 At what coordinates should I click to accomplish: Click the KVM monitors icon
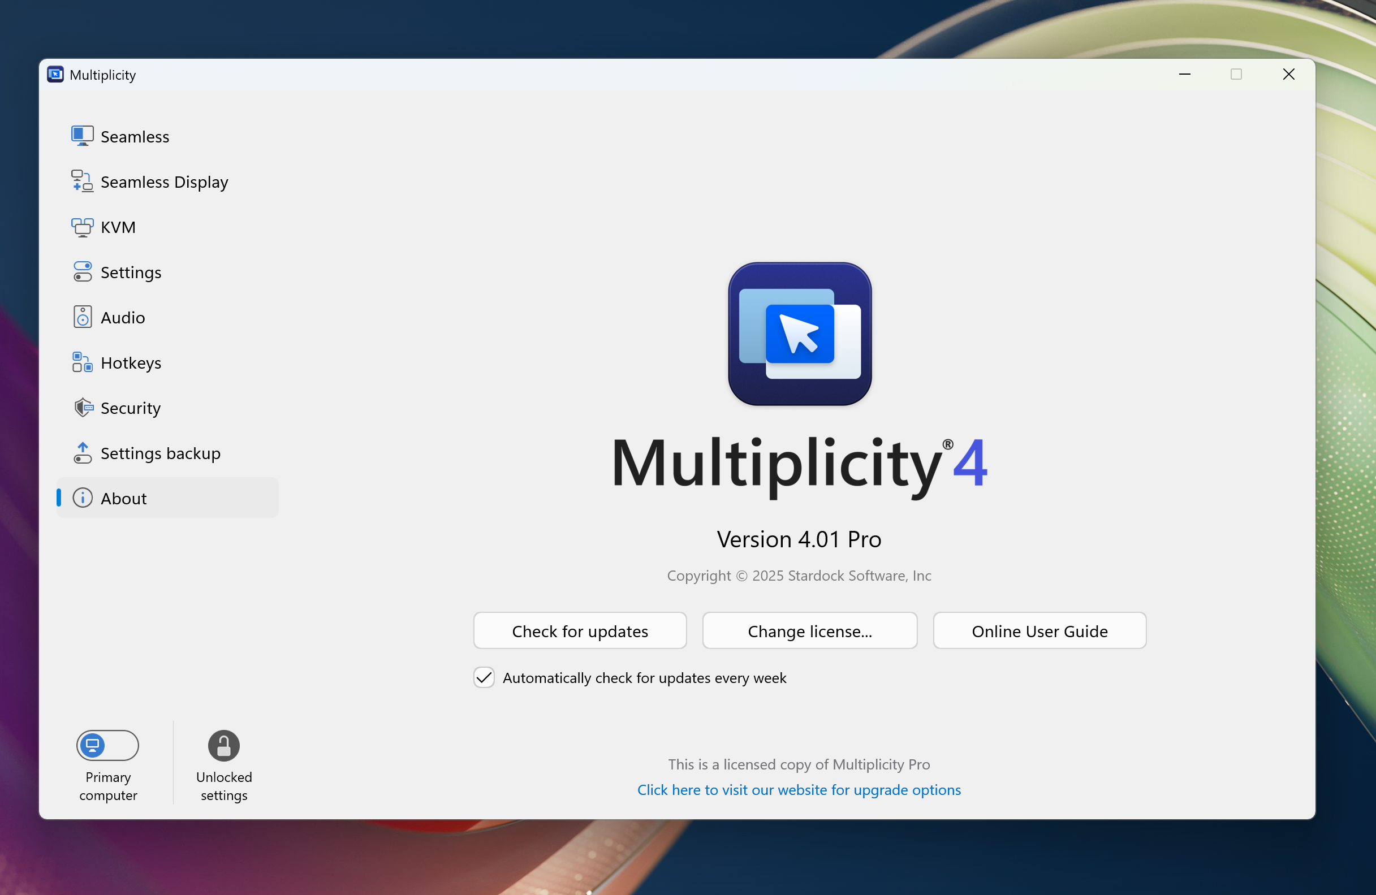pos(82,227)
